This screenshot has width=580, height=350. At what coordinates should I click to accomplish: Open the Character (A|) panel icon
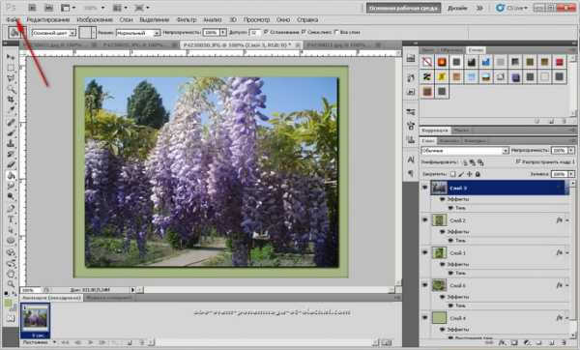tap(411, 160)
